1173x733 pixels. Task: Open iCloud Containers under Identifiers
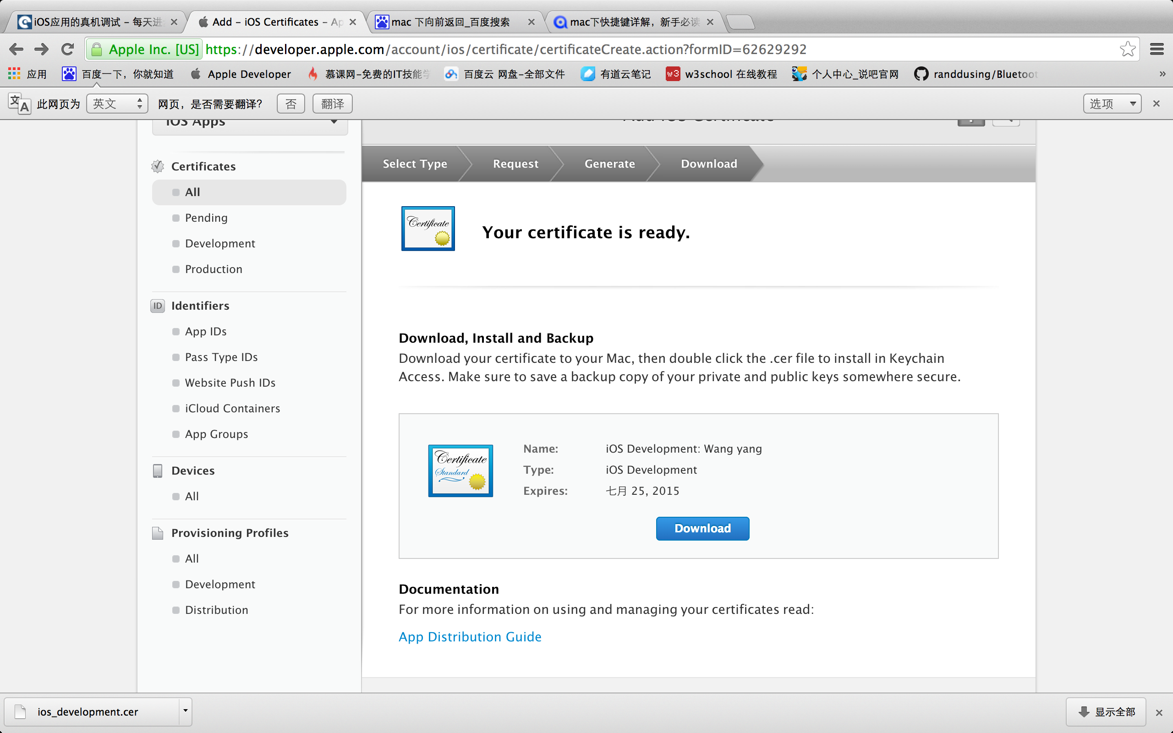point(232,408)
